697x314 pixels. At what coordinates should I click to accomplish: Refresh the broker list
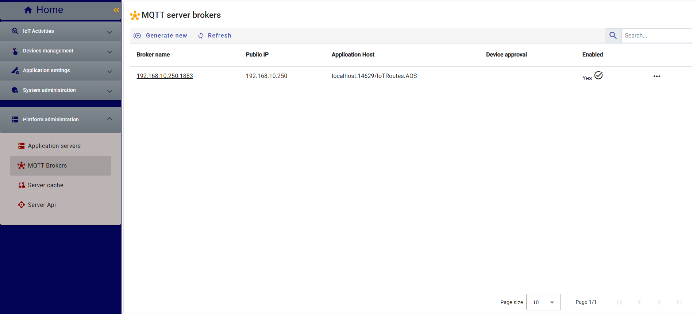tap(215, 36)
